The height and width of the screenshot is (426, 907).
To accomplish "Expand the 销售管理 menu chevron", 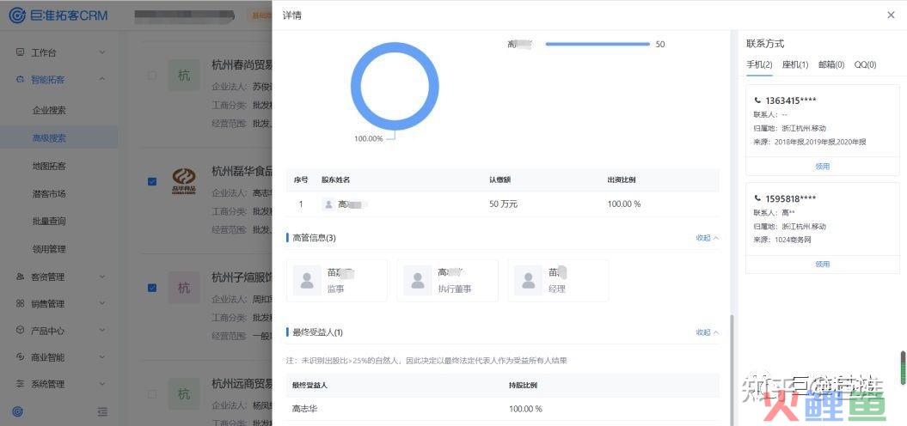I will (x=102, y=303).
